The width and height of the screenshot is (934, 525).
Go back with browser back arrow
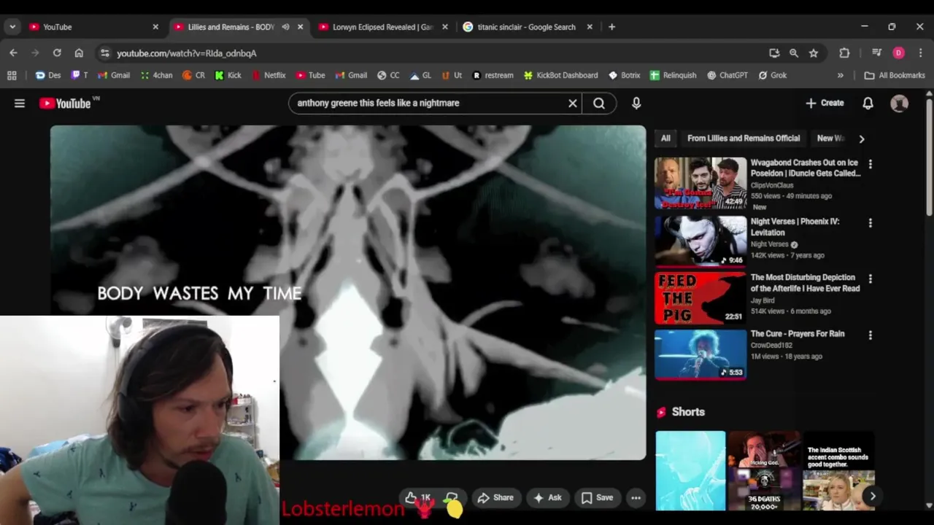(13, 53)
